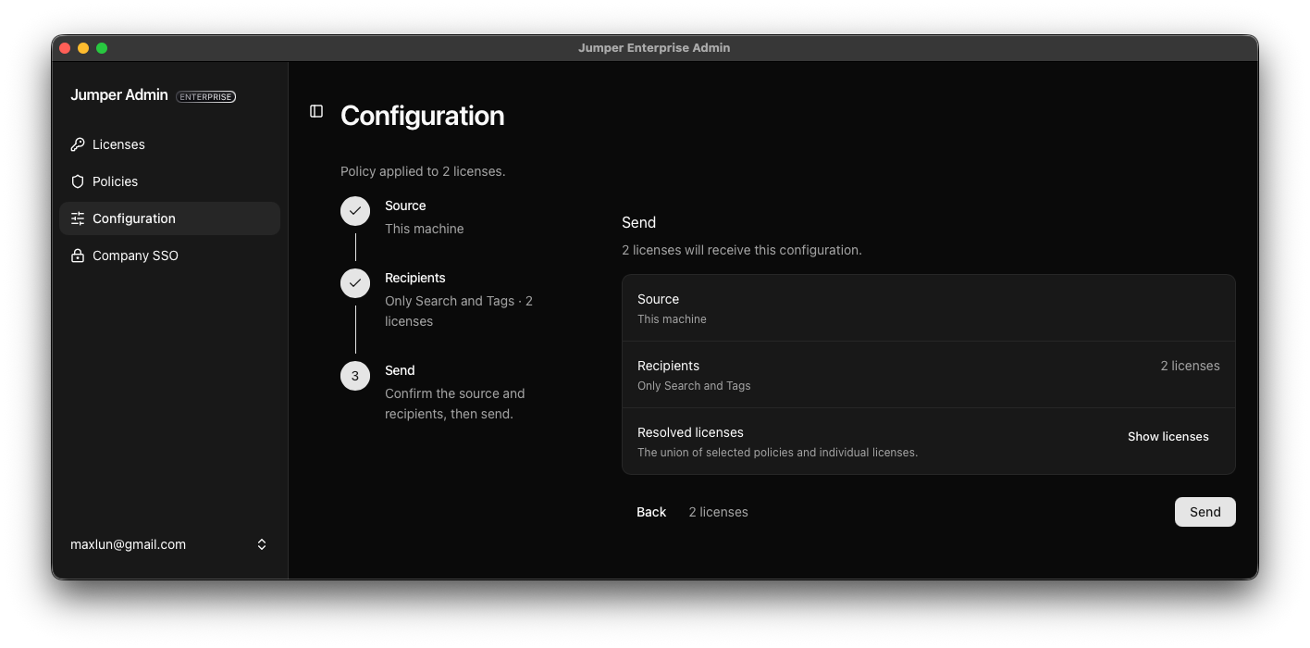Click the red close window button
The image size is (1310, 648).
click(65, 48)
